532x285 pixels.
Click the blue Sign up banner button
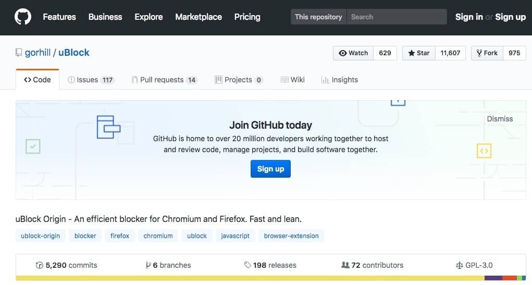270,169
